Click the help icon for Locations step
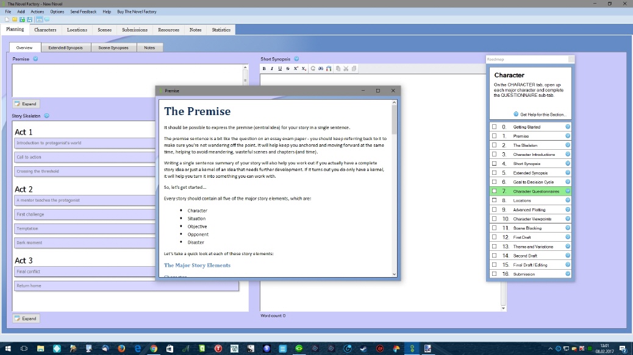This screenshot has height=355, width=633. coord(568,200)
